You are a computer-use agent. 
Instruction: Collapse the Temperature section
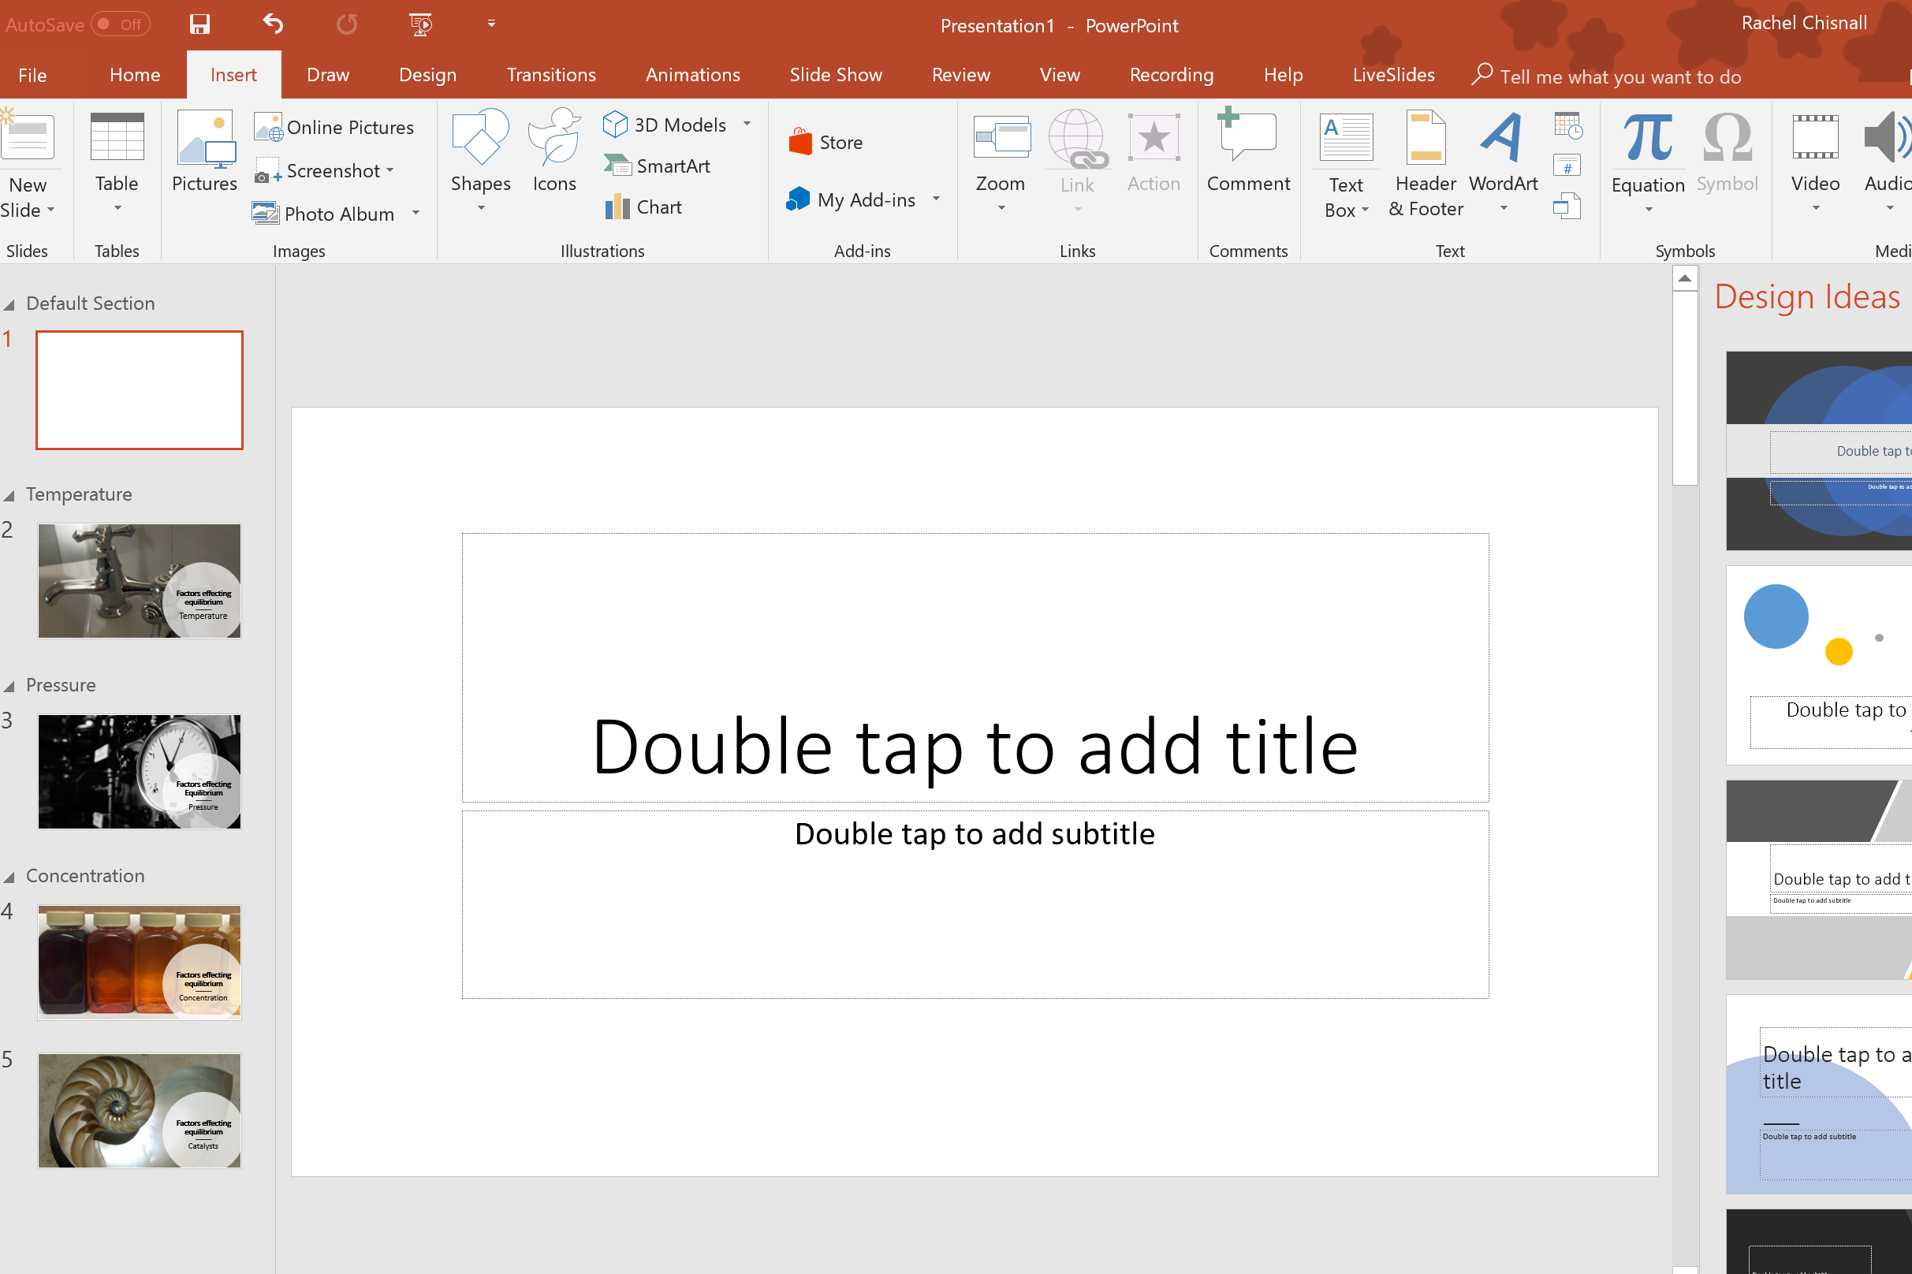[x=9, y=496]
